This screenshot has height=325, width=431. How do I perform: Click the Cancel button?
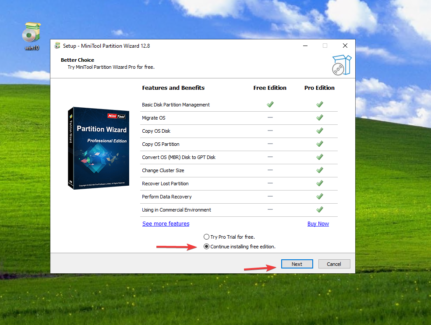click(334, 264)
